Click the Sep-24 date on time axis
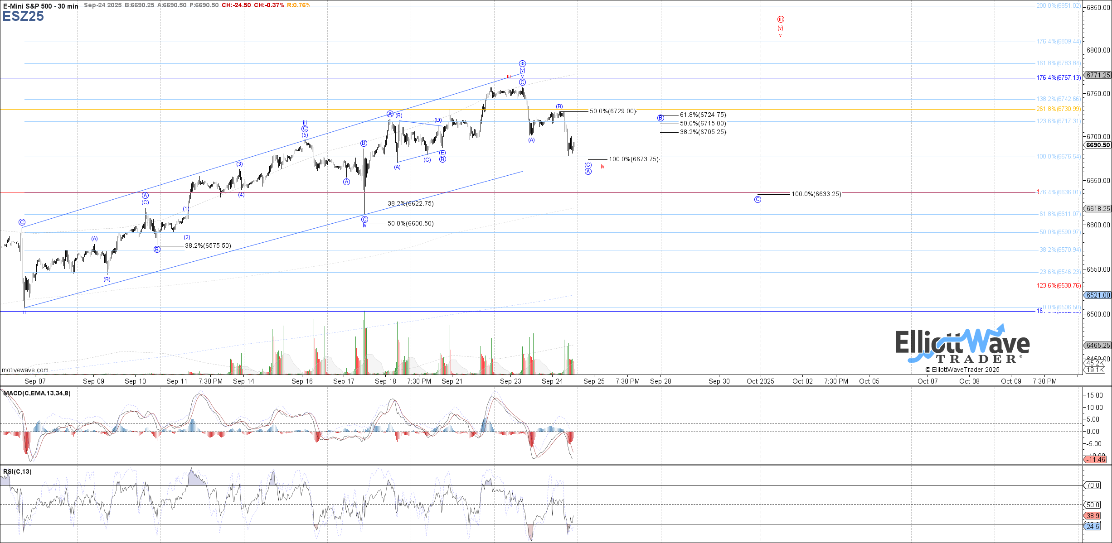 point(552,381)
